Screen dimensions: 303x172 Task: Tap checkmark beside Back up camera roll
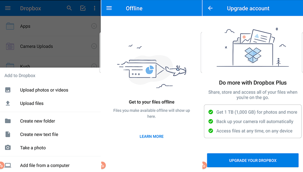click(211, 121)
